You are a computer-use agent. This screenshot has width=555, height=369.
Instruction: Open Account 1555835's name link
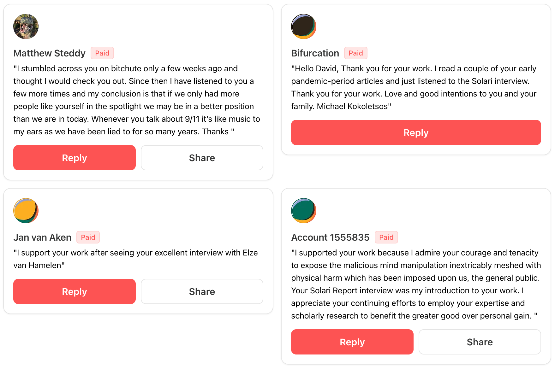pos(330,237)
